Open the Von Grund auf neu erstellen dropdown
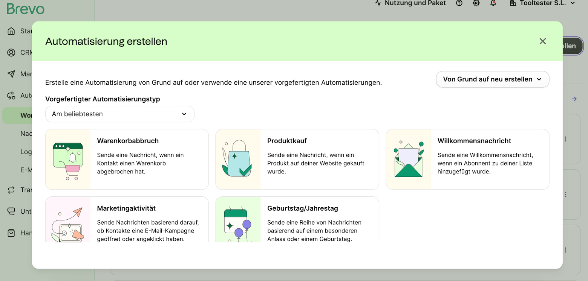Screen dimensions: 588x281 (x=492, y=79)
